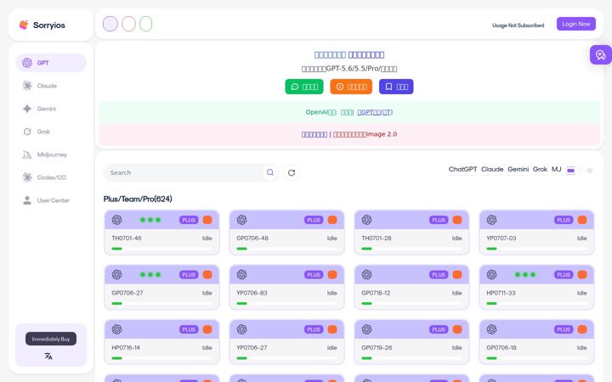This screenshot has width=612, height=382.
Task: Open the GP0706-48 account card
Action: pos(287,233)
